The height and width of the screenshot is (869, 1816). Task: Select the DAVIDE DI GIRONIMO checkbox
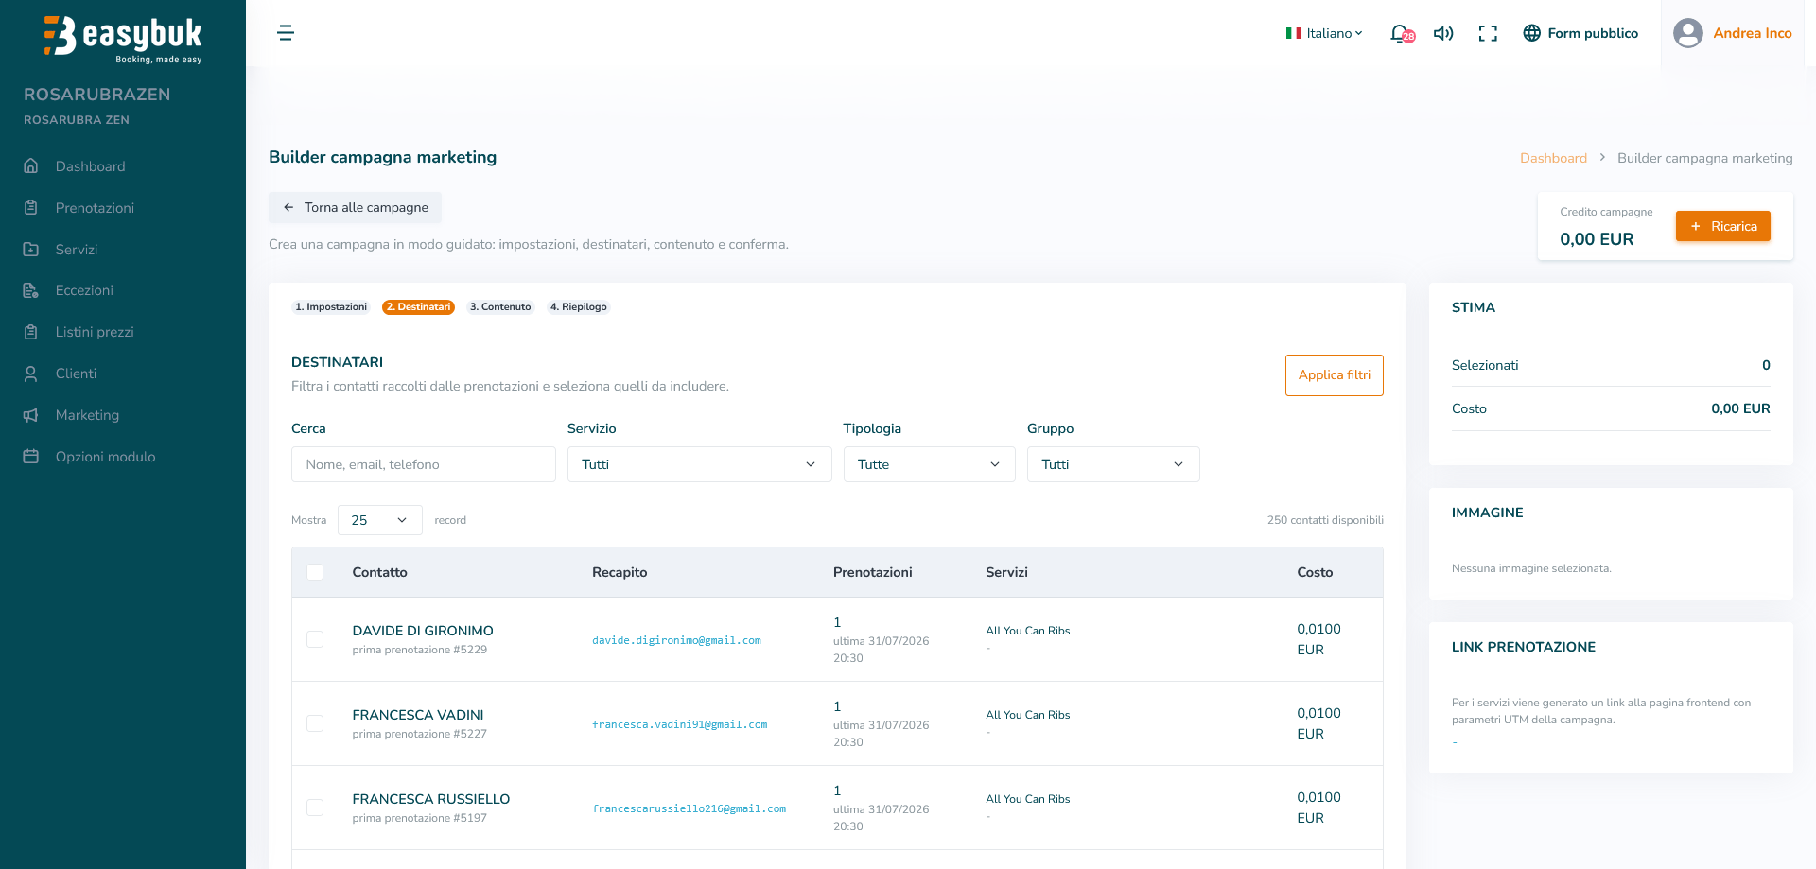click(315, 639)
